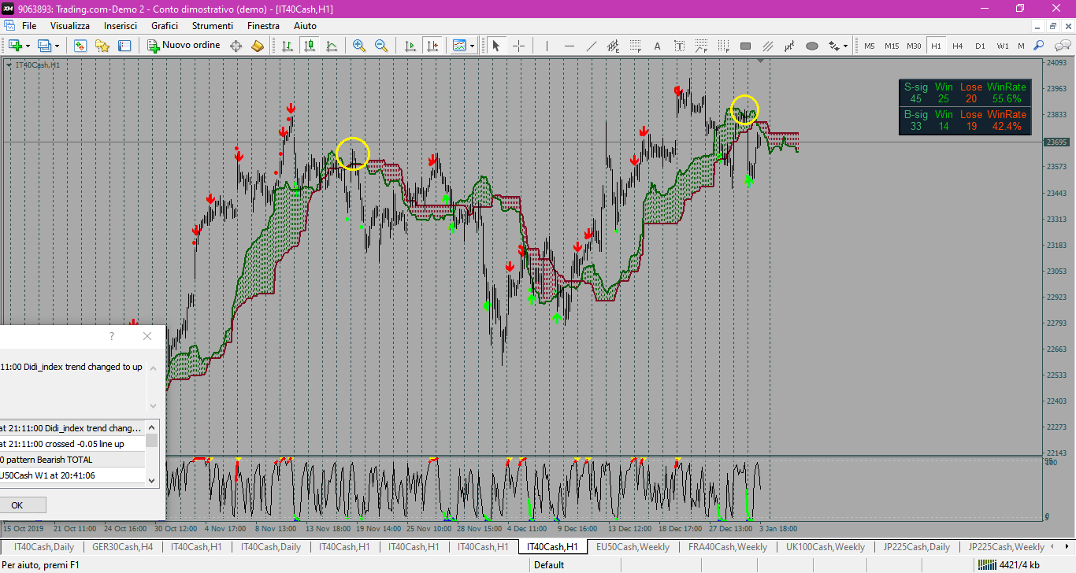
Task: Click OK in the alert dialog
Action: click(x=17, y=505)
